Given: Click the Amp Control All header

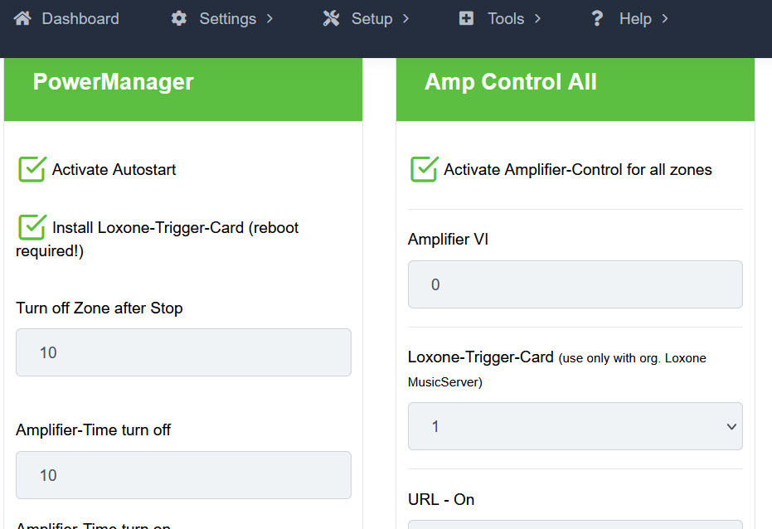Looking at the screenshot, I should [x=511, y=82].
